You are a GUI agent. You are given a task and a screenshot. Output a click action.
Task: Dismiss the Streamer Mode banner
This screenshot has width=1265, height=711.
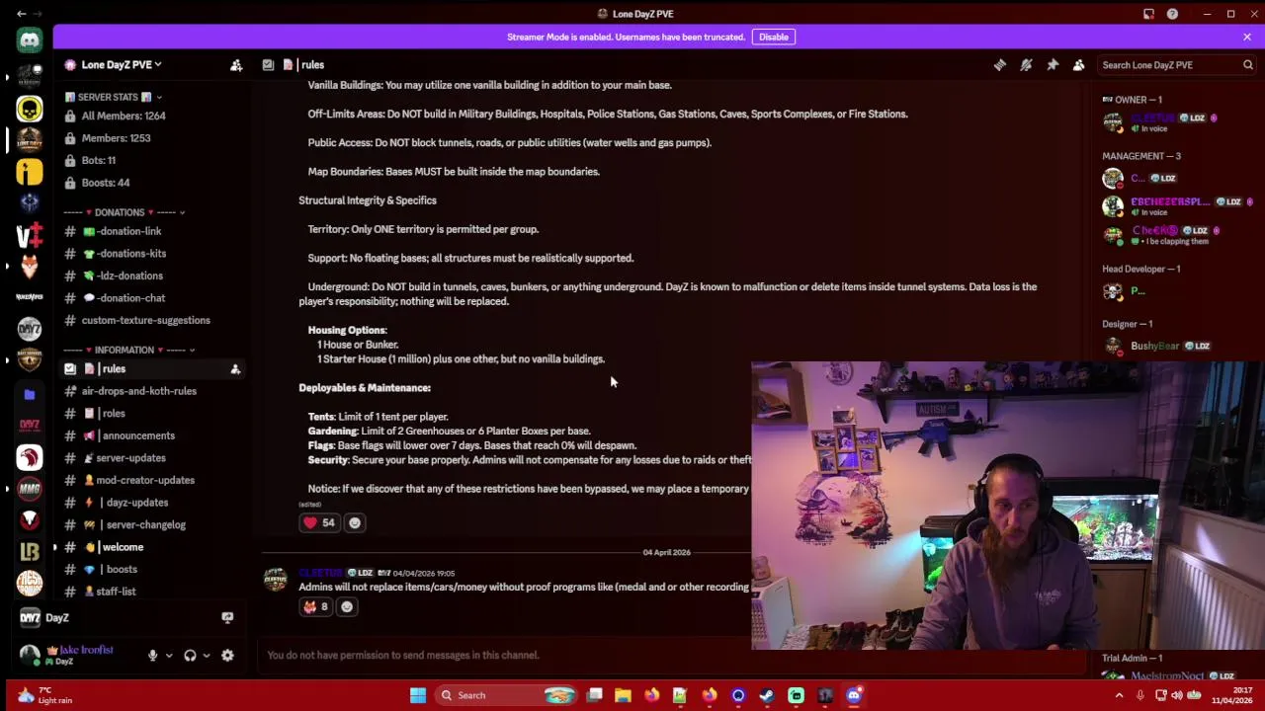coord(1247,37)
